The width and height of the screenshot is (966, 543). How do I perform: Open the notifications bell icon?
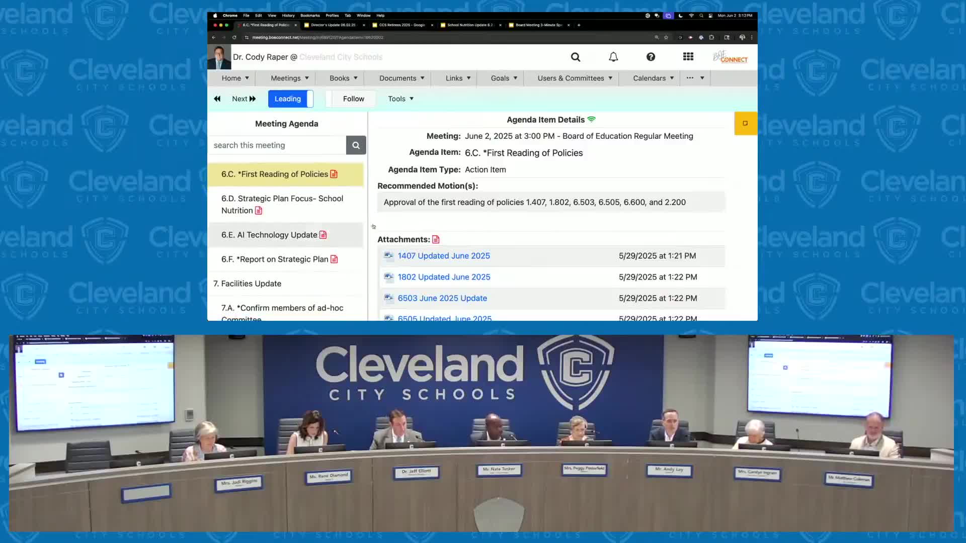613,57
